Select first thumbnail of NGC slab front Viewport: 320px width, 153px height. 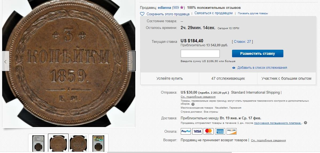tap(38, 143)
